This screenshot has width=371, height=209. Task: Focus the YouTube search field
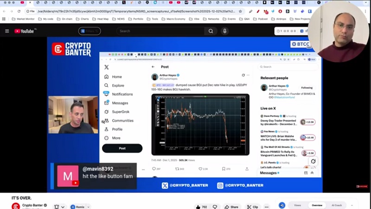point(160,31)
